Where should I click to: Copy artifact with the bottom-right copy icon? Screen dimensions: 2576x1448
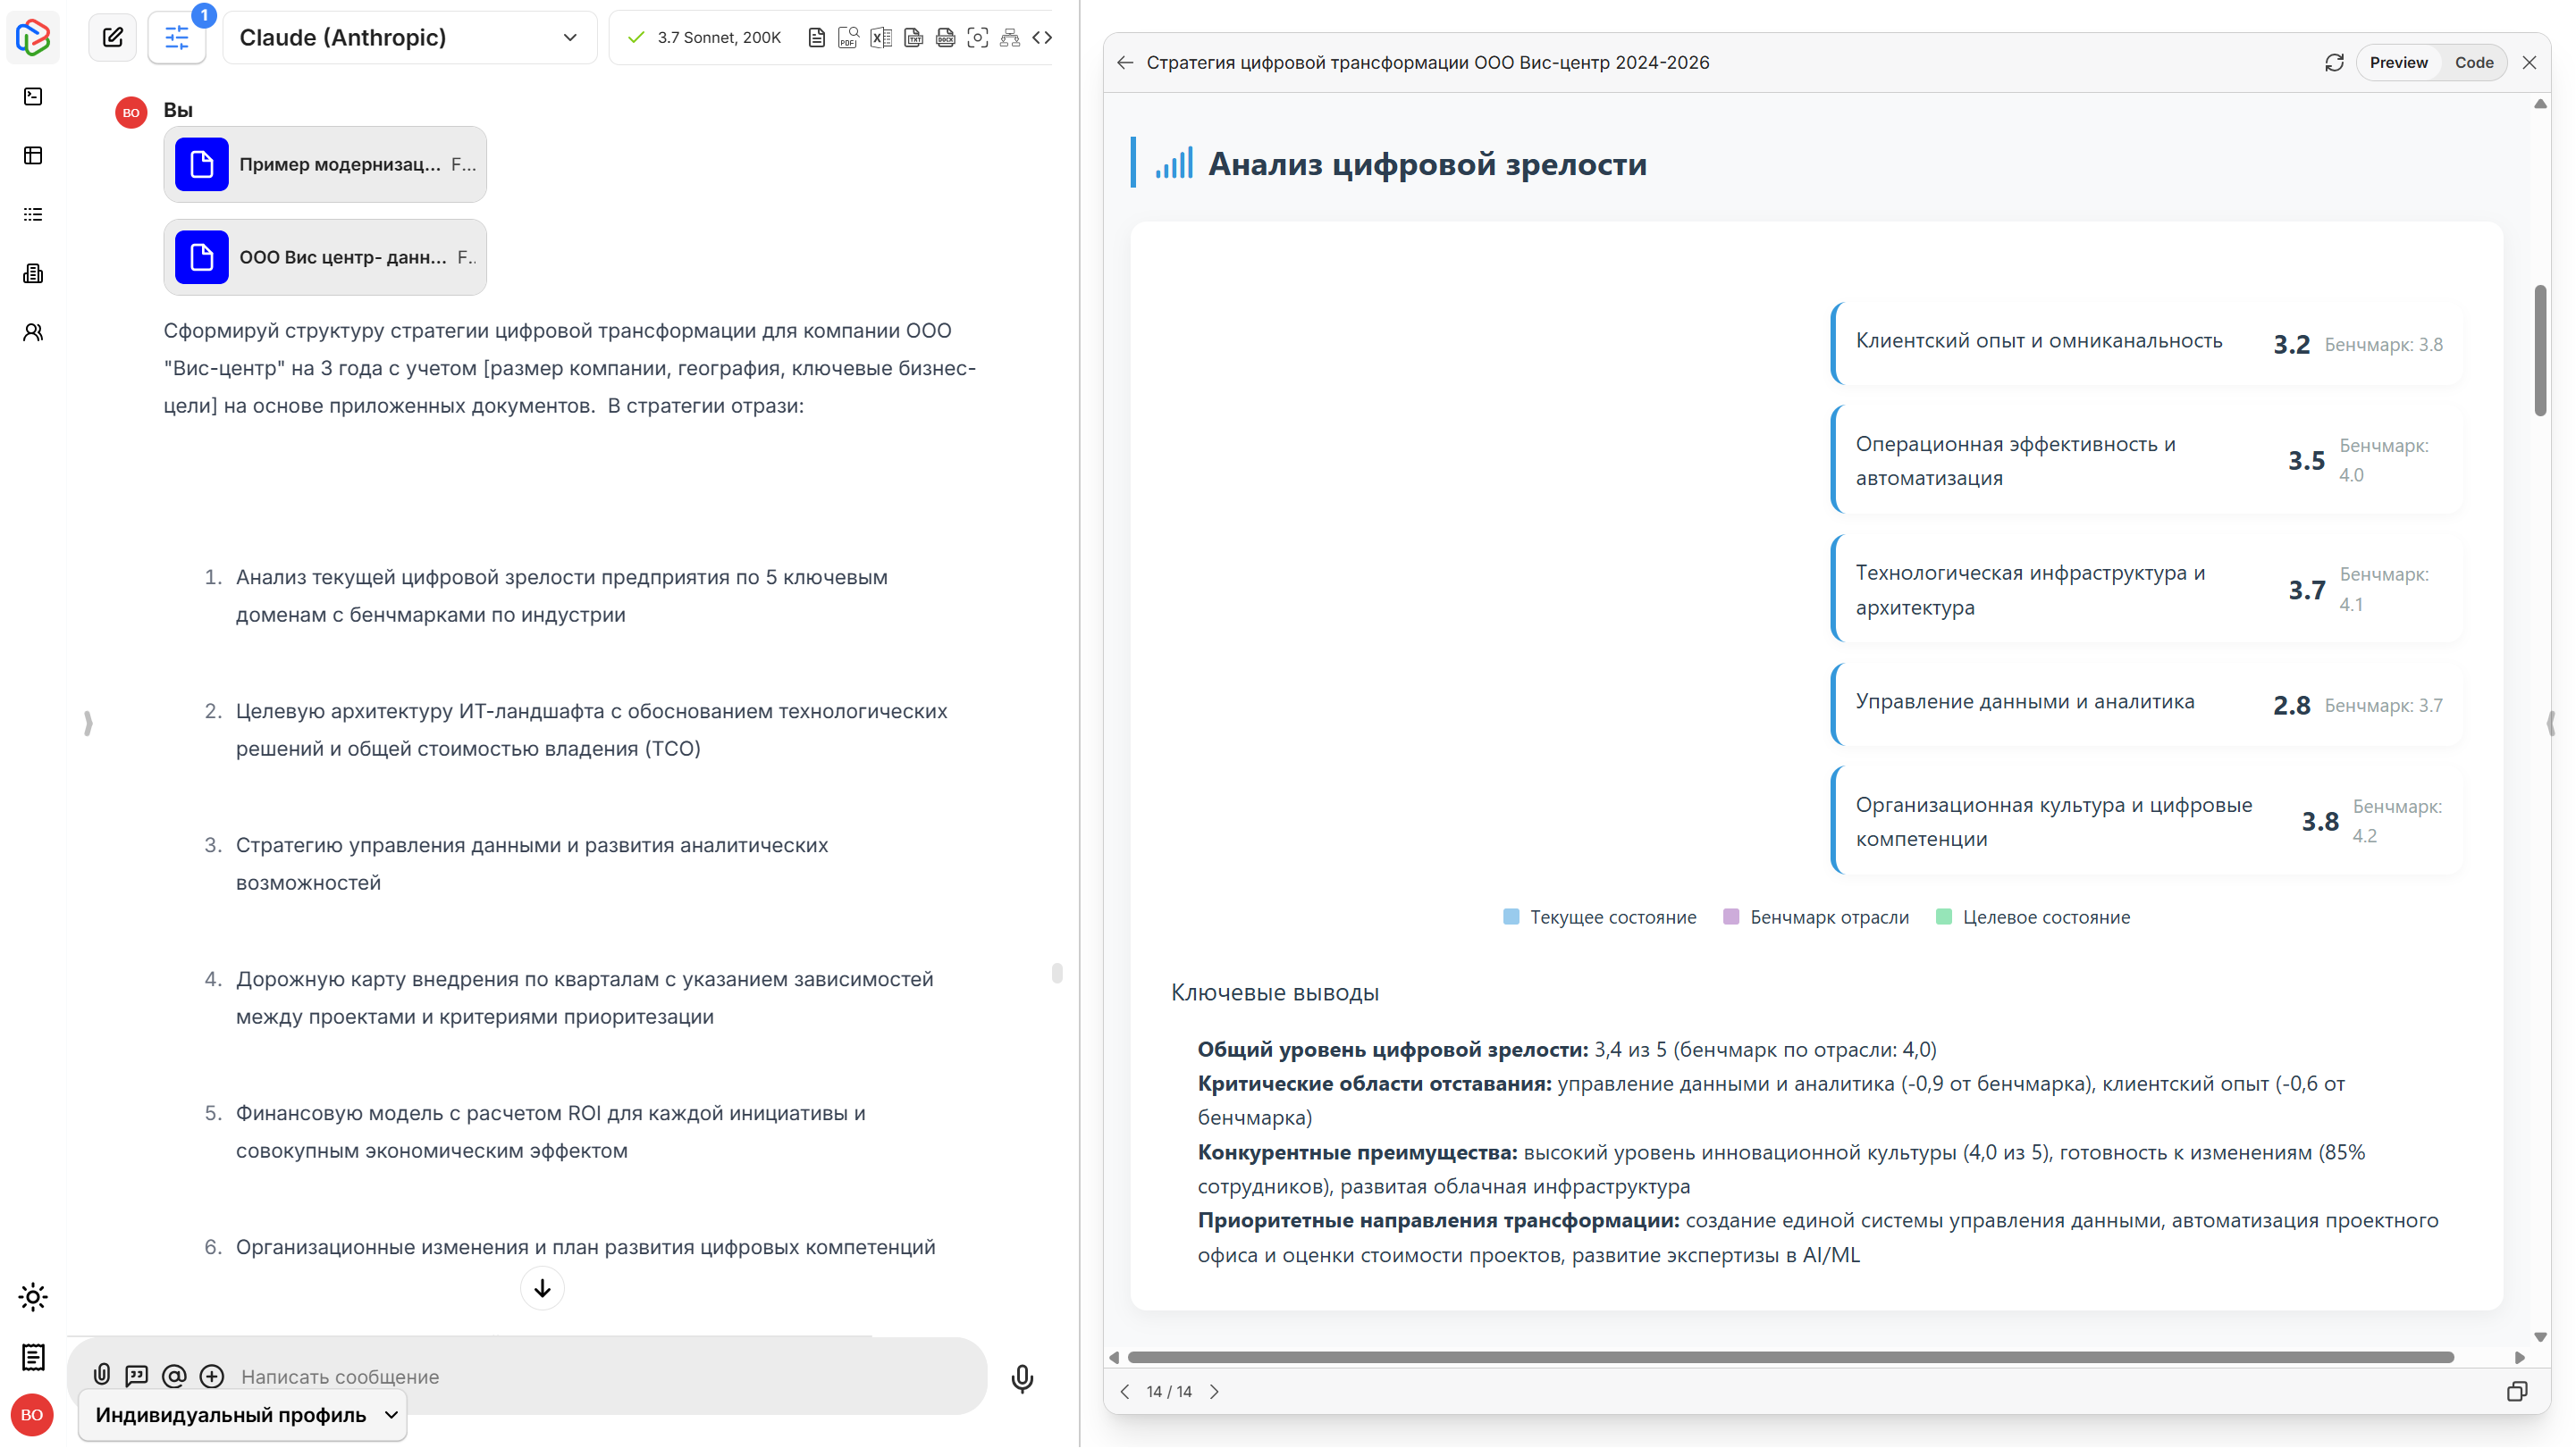click(x=2517, y=1391)
